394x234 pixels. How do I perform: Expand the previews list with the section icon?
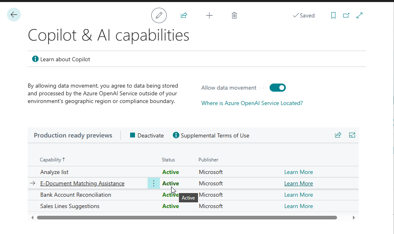click(x=352, y=135)
